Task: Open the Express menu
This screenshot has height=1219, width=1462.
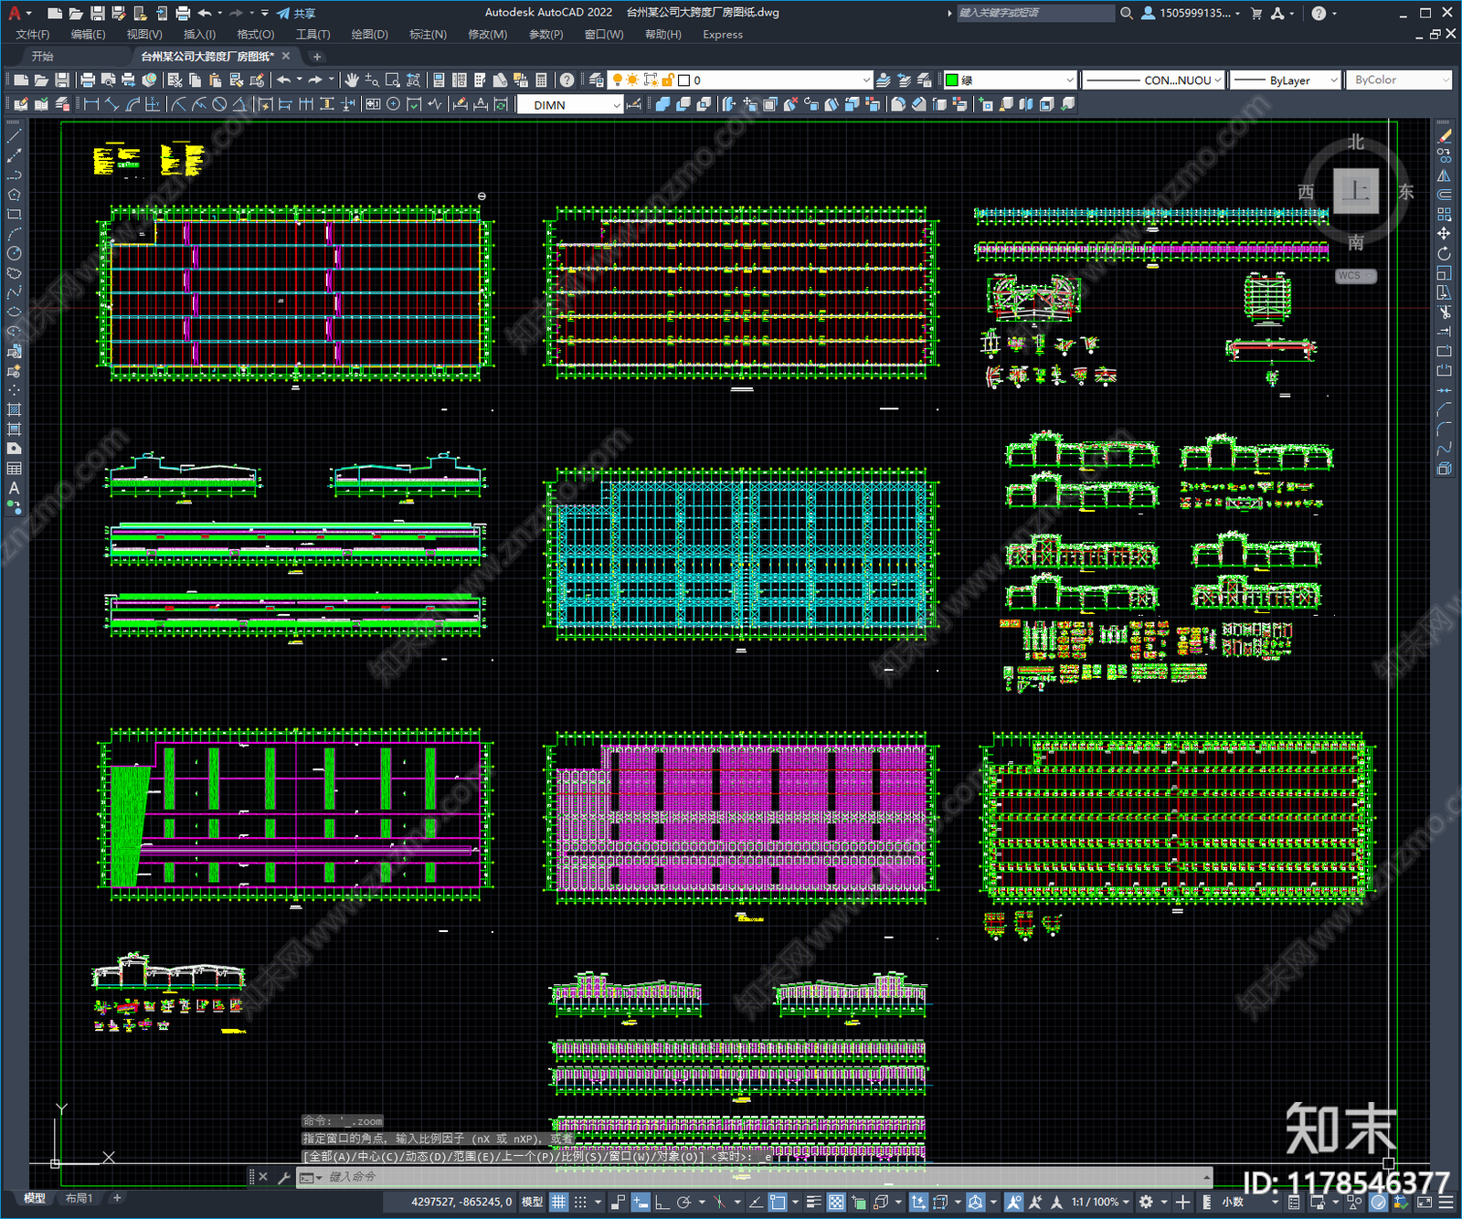Action: 723,35
